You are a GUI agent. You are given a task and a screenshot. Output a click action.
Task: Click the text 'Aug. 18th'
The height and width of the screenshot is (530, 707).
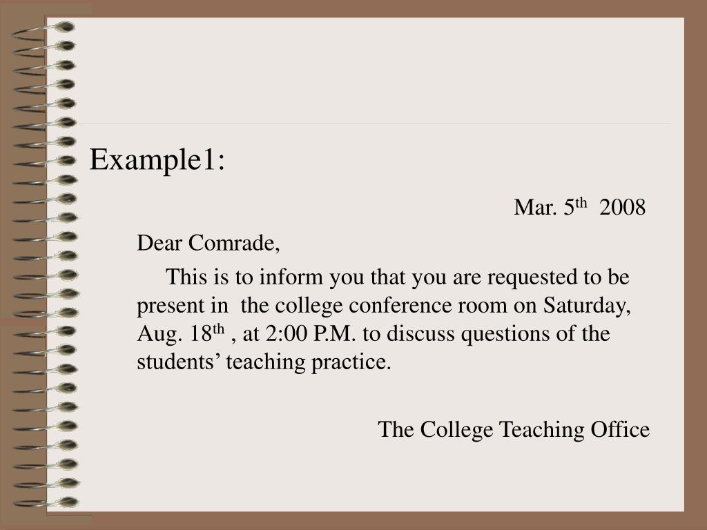click(181, 334)
